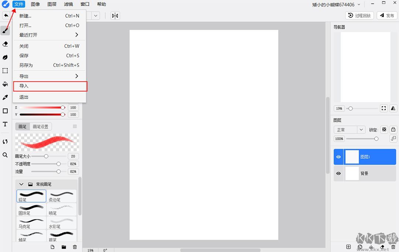
Task: Select the text tool
Action: coord(5,124)
